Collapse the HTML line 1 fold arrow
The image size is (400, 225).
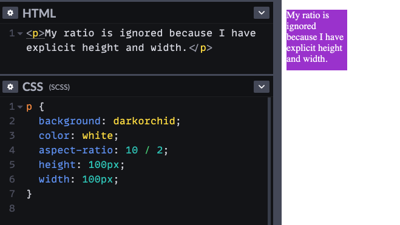20,33
